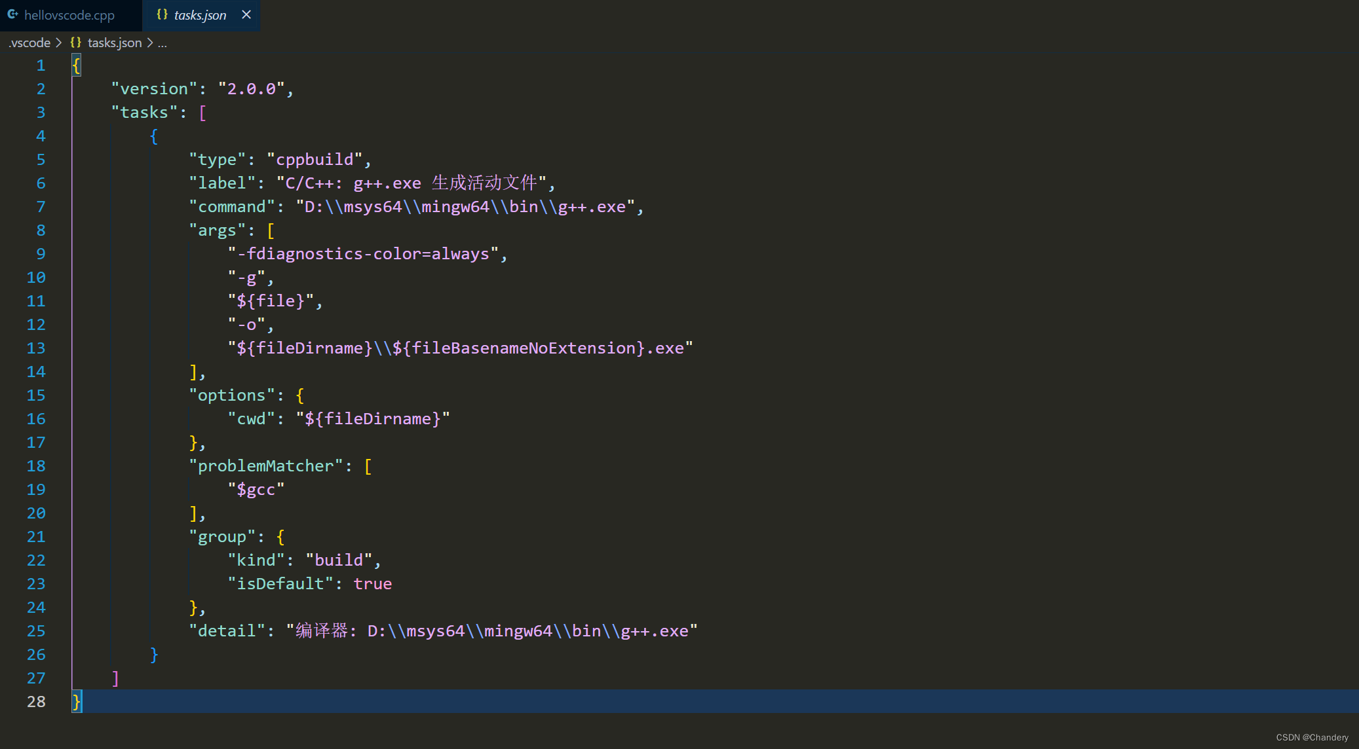Image resolution: width=1359 pixels, height=749 pixels.
Task: Click the "group" key
Action: click(222, 537)
